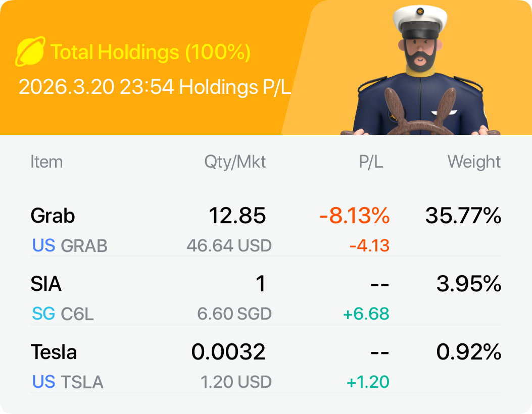
Task: Click the US market tag beside TSLA
Action: [43, 382]
